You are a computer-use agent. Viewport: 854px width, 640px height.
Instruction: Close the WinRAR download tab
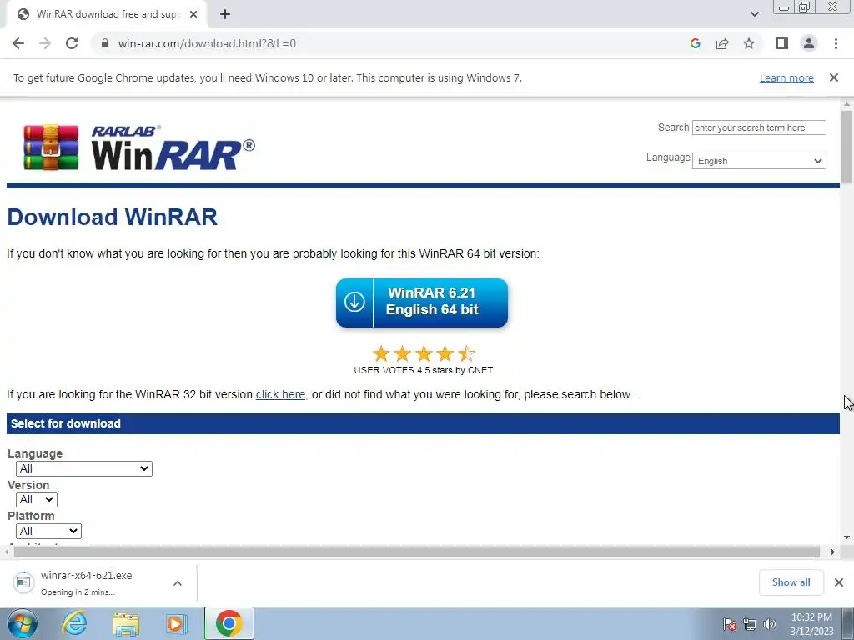193,14
